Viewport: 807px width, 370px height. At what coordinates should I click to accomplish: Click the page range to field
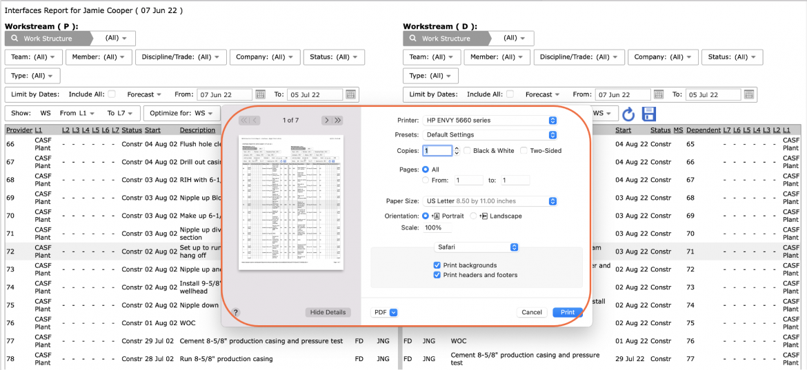pyautogui.click(x=515, y=181)
